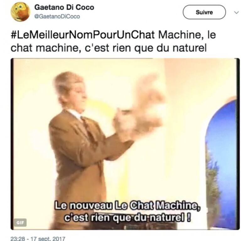Expand the tweet options chevron
This screenshot has width=241, height=241.
pos(236,13)
